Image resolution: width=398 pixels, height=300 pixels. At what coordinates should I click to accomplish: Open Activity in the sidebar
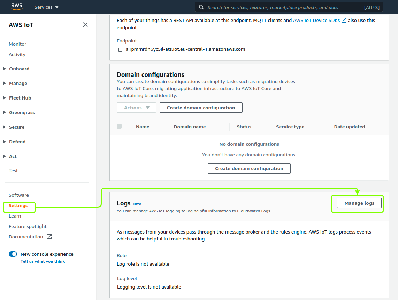(17, 54)
